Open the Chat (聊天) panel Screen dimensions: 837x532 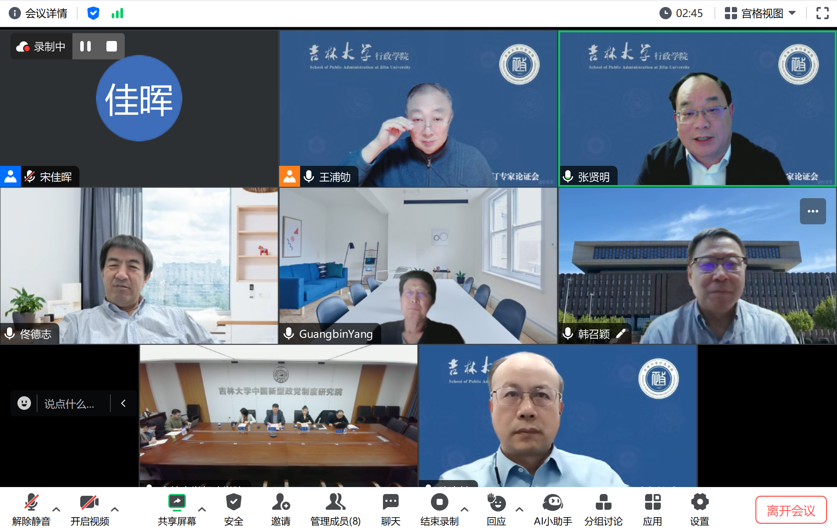pyautogui.click(x=390, y=503)
